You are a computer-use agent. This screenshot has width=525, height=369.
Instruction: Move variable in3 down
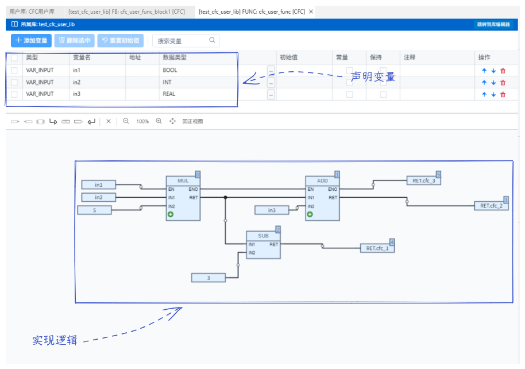coord(493,94)
